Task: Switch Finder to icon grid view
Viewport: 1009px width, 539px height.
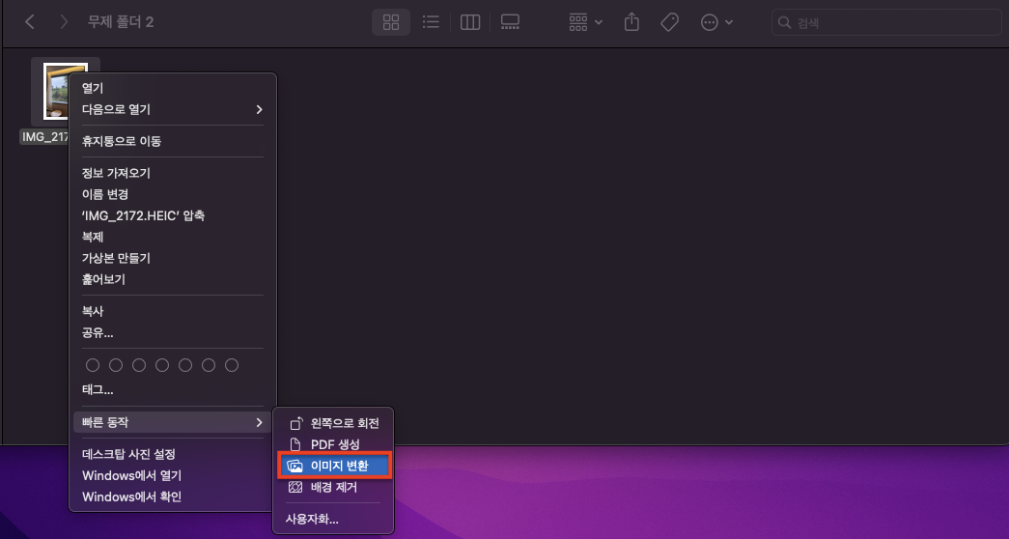Action: (391, 22)
